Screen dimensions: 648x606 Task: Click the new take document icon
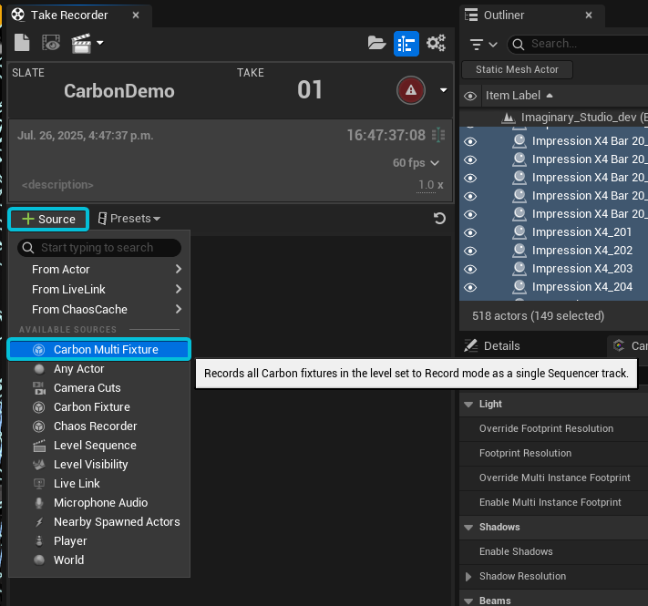click(22, 43)
